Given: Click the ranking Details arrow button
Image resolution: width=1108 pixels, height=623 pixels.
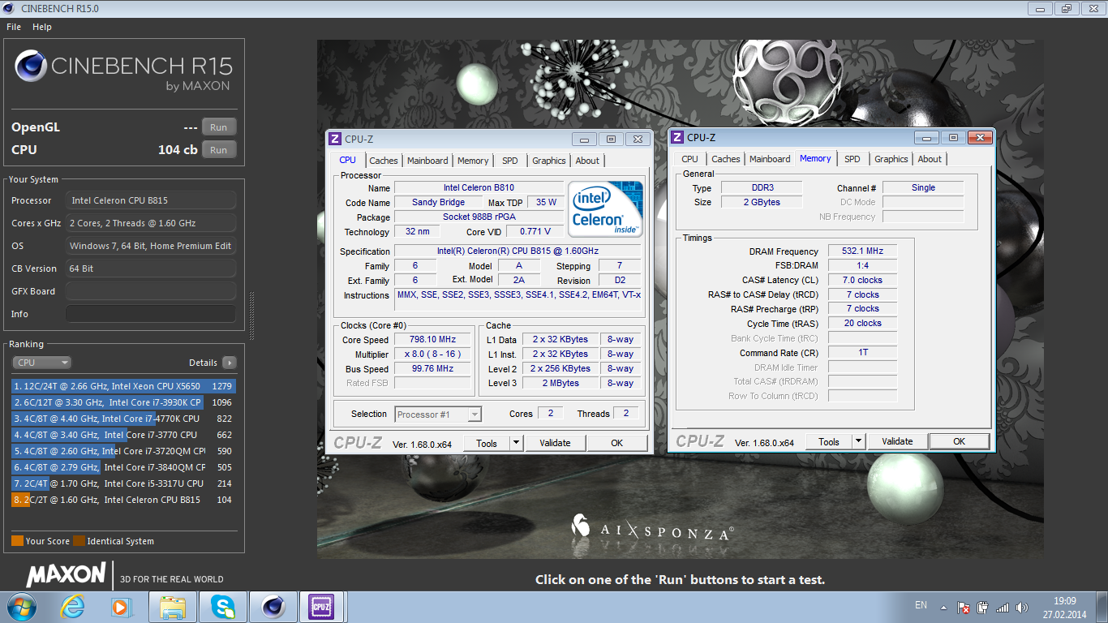Looking at the screenshot, I should pyautogui.click(x=230, y=363).
